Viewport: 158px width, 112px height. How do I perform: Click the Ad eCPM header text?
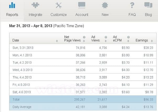(x=117, y=38)
